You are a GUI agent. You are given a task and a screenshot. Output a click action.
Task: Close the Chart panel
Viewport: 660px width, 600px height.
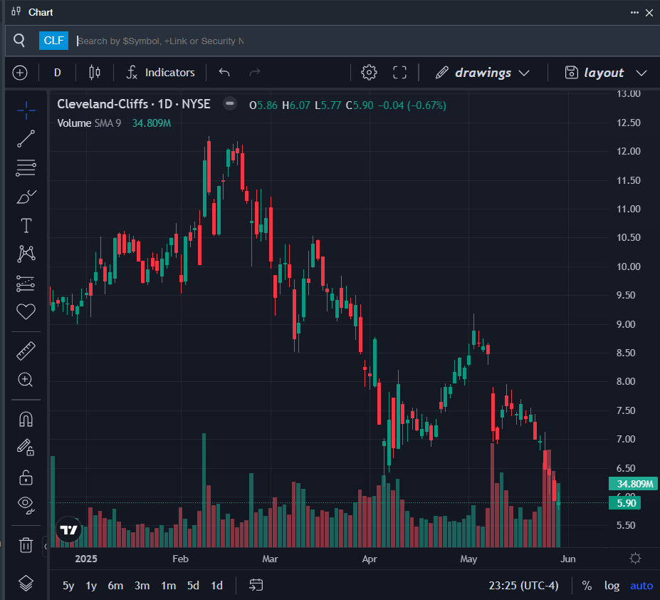(649, 13)
